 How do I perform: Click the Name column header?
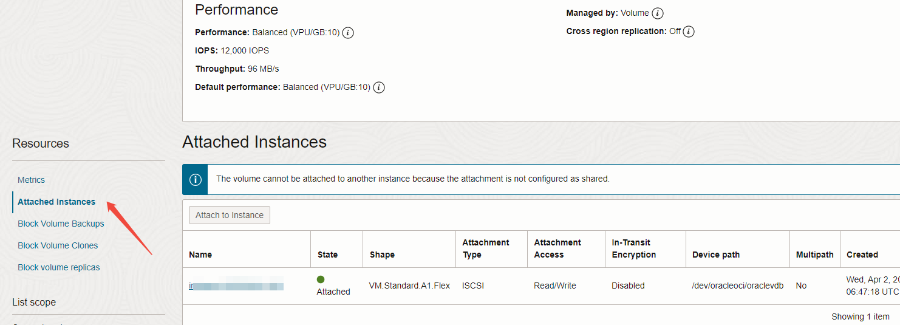[200, 255]
